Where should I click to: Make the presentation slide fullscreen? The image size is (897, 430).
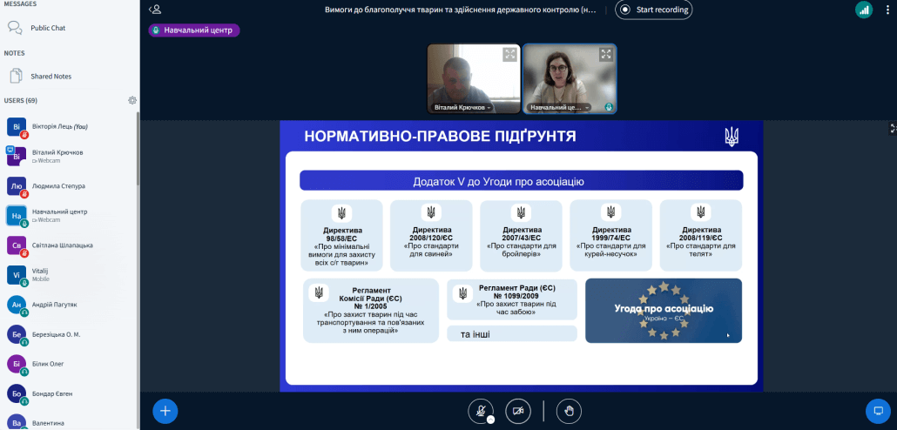click(892, 128)
